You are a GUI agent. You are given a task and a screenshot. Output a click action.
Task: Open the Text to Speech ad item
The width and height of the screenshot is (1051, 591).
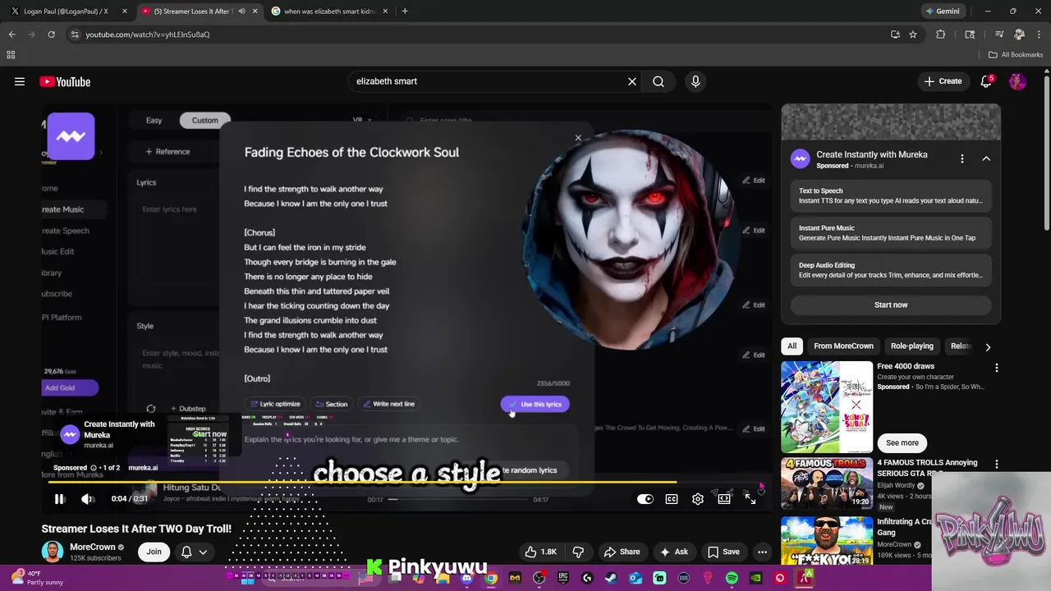891,195
